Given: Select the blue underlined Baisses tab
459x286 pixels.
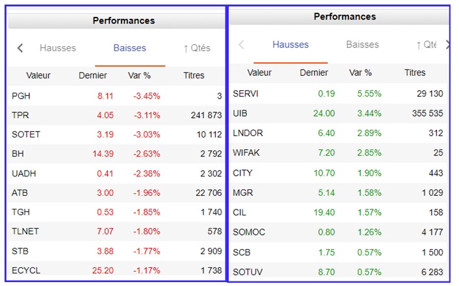Looking at the screenshot, I should (x=129, y=48).
